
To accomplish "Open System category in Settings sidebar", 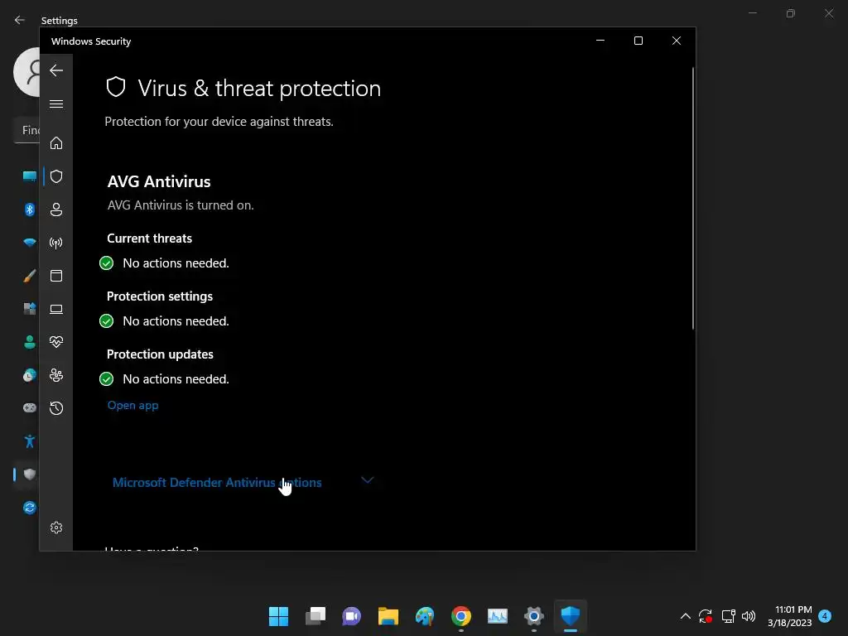I will 29,176.
